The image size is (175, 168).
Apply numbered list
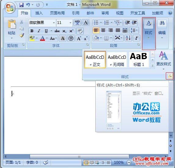[x=107, y=22]
